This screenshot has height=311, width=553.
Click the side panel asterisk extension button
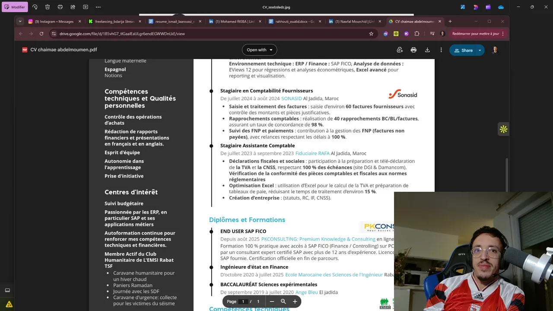(503, 129)
